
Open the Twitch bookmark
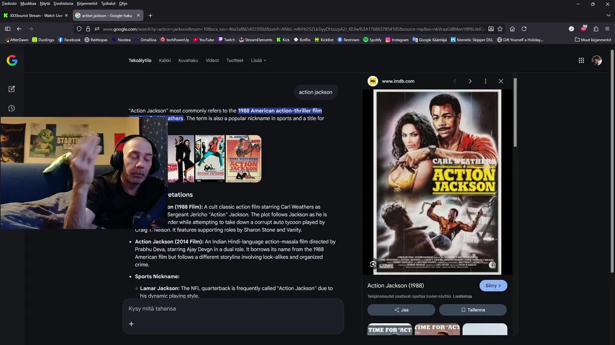226,40
